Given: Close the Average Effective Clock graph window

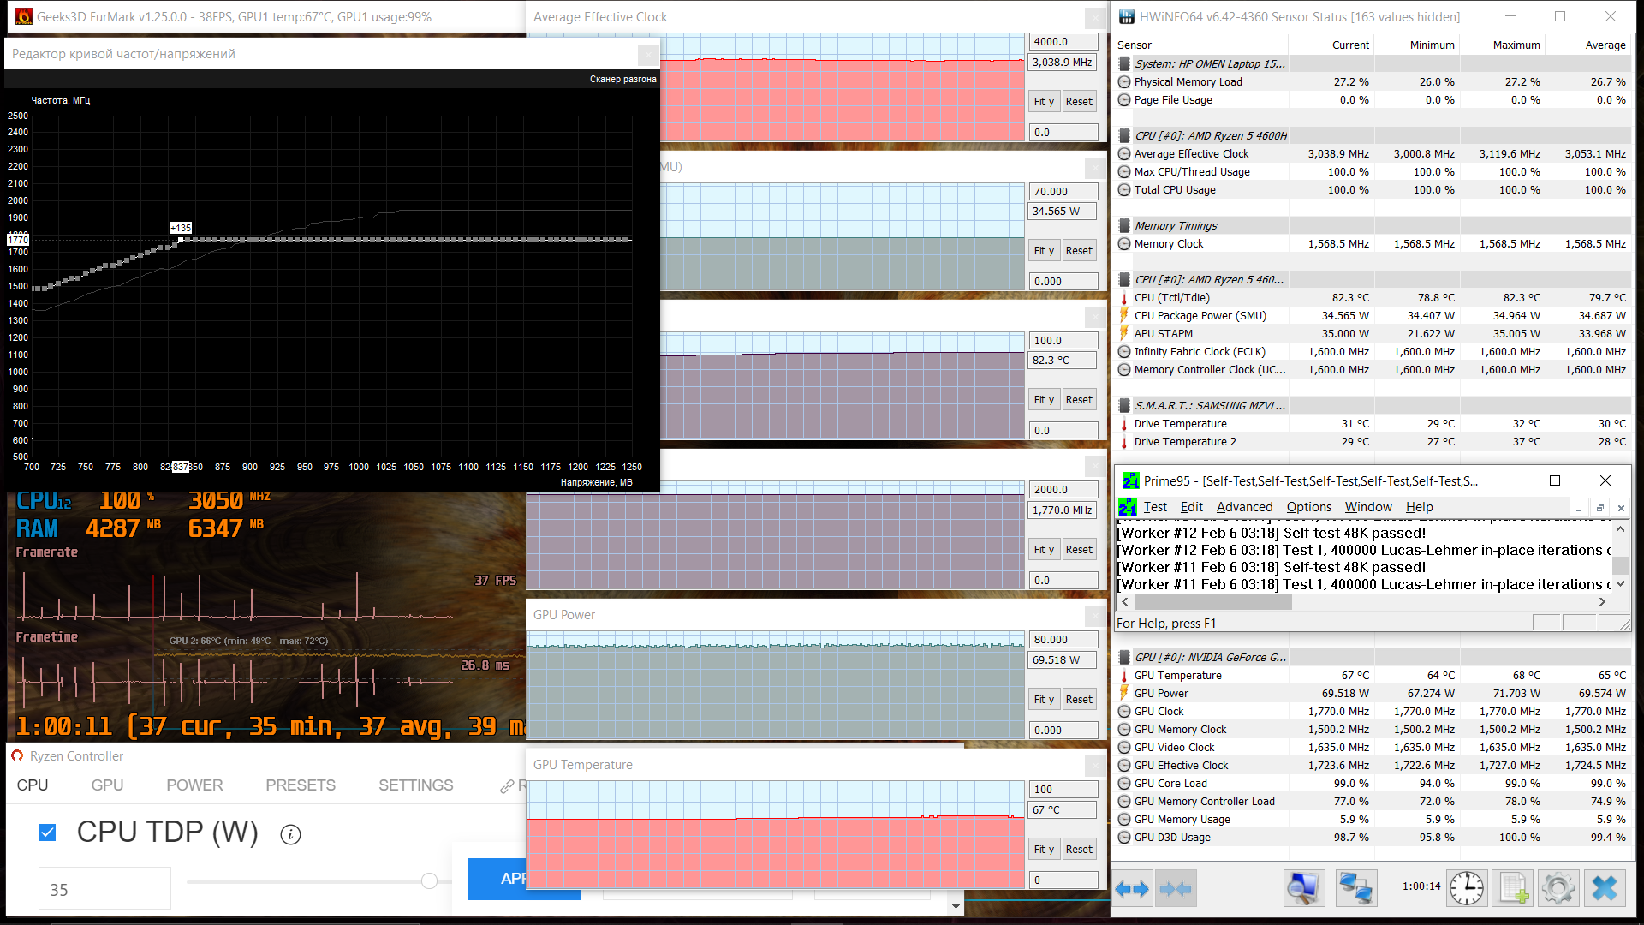Looking at the screenshot, I should point(1095,17).
